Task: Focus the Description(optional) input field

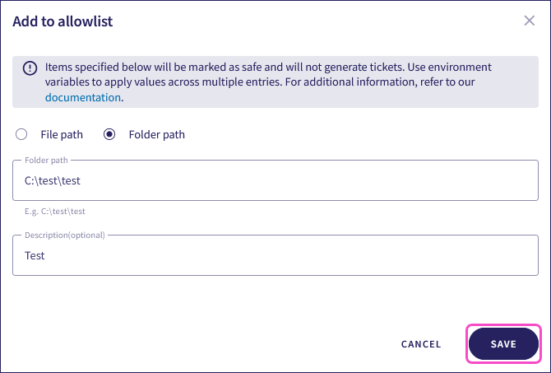Action: click(275, 255)
